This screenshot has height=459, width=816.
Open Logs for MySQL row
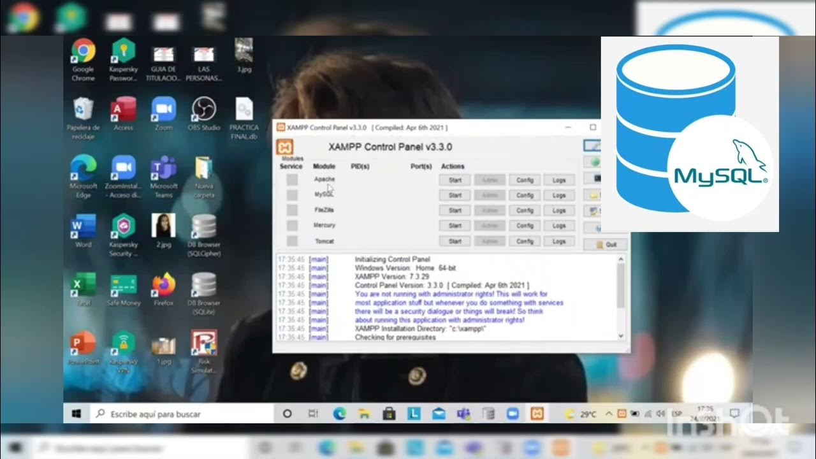[559, 196]
